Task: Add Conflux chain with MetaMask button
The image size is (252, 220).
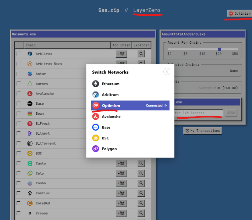Action: (x=121, y=193)
